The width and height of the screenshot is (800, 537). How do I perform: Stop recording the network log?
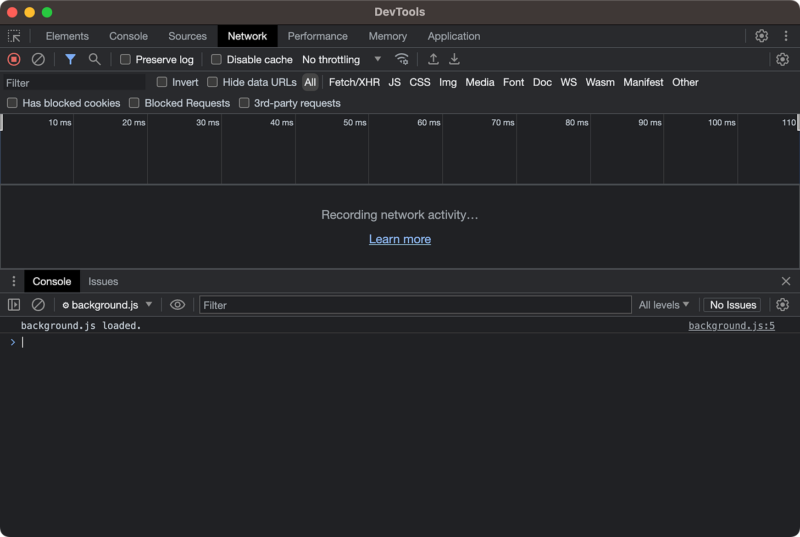(14, 59)
